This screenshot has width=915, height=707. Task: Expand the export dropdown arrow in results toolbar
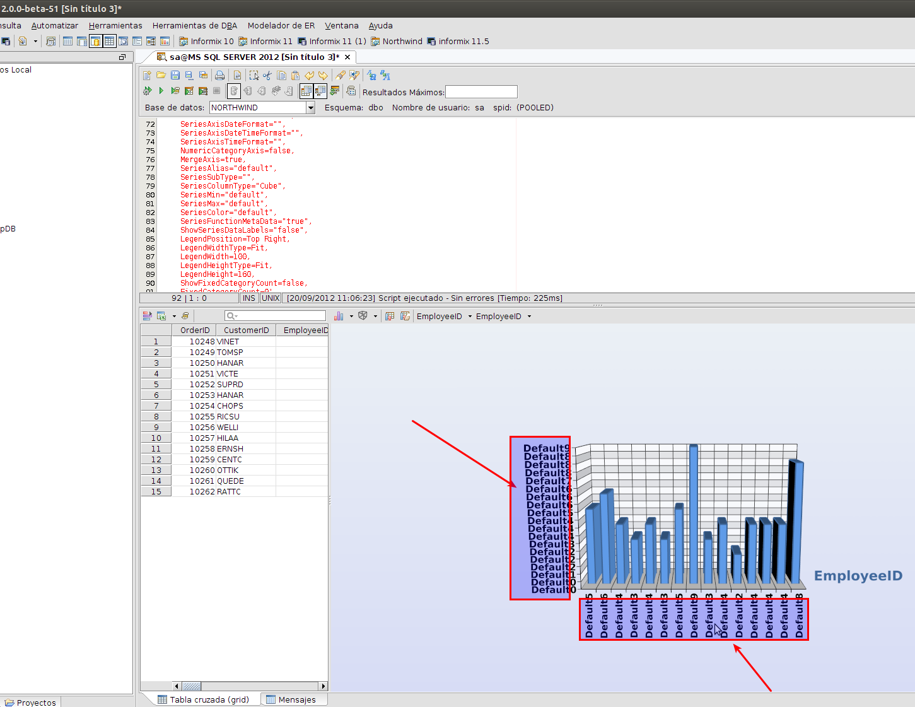point(174,316)
